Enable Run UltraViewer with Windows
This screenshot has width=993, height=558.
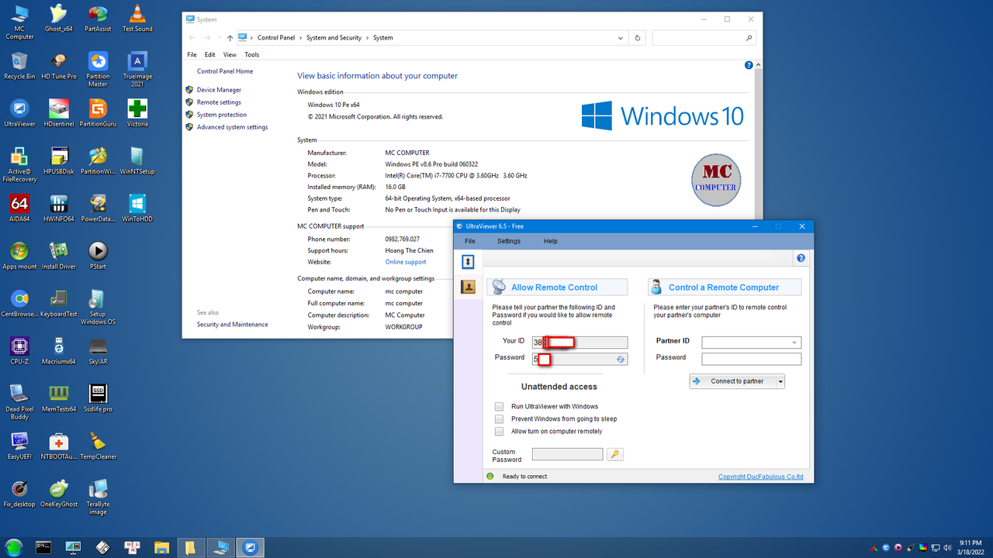499,406
